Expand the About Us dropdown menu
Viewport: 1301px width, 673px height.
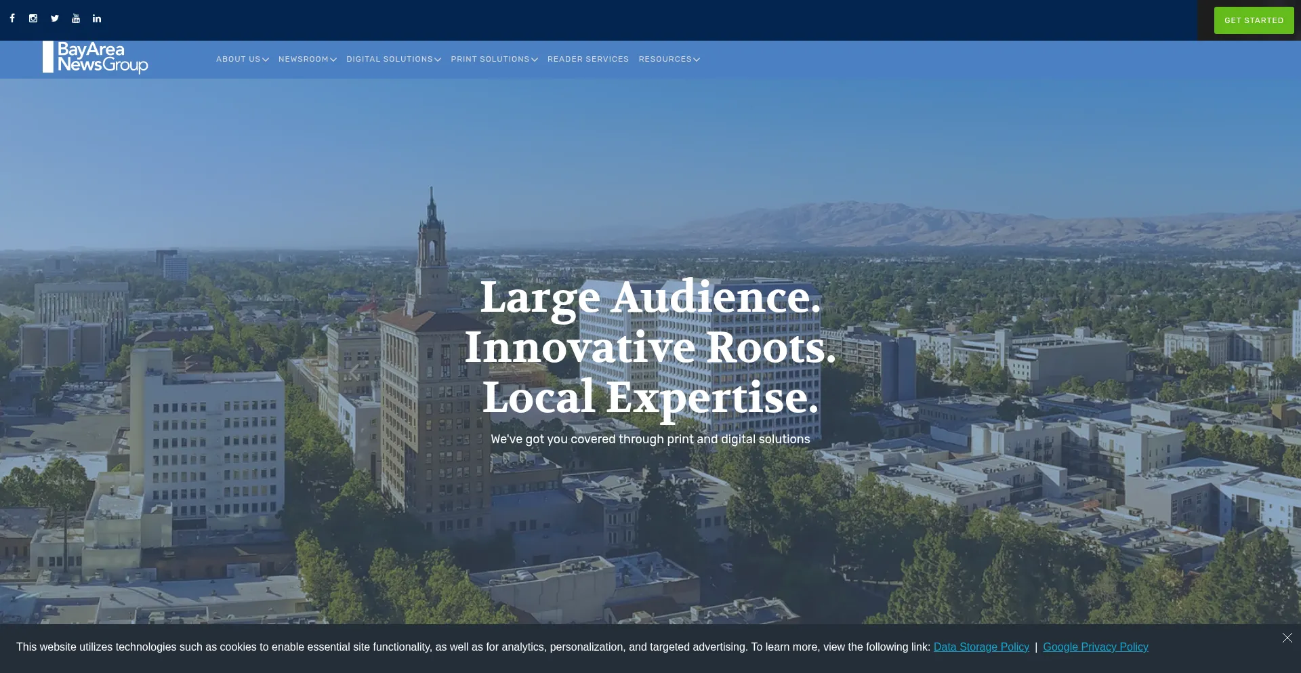click(242, 60)
